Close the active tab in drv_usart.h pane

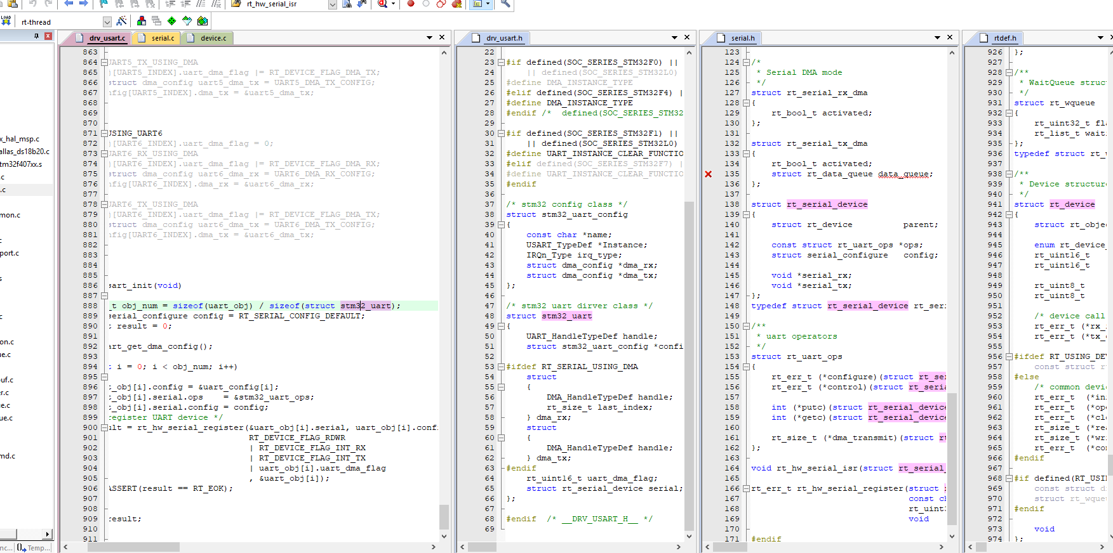pos(686,37)
